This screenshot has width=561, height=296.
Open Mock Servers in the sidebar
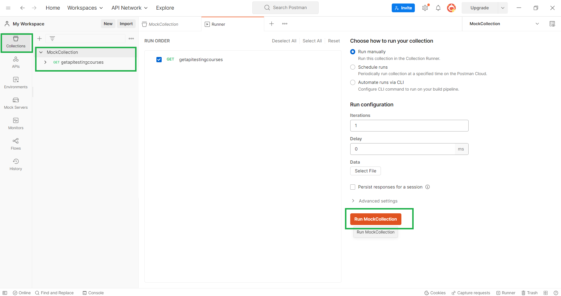tap(16, 103)
